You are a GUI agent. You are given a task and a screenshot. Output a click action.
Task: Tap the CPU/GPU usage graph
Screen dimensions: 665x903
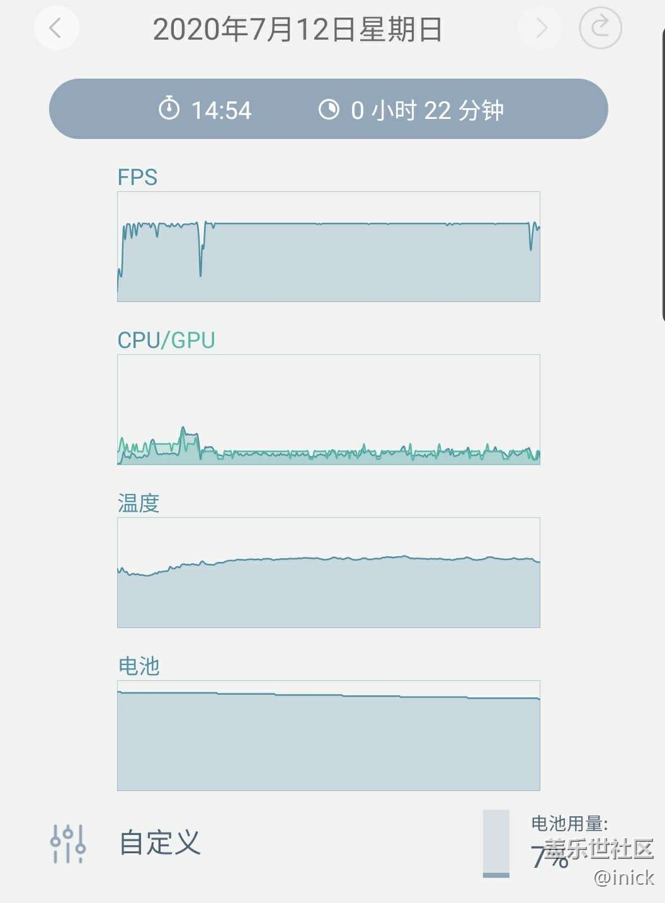[328, 410]
